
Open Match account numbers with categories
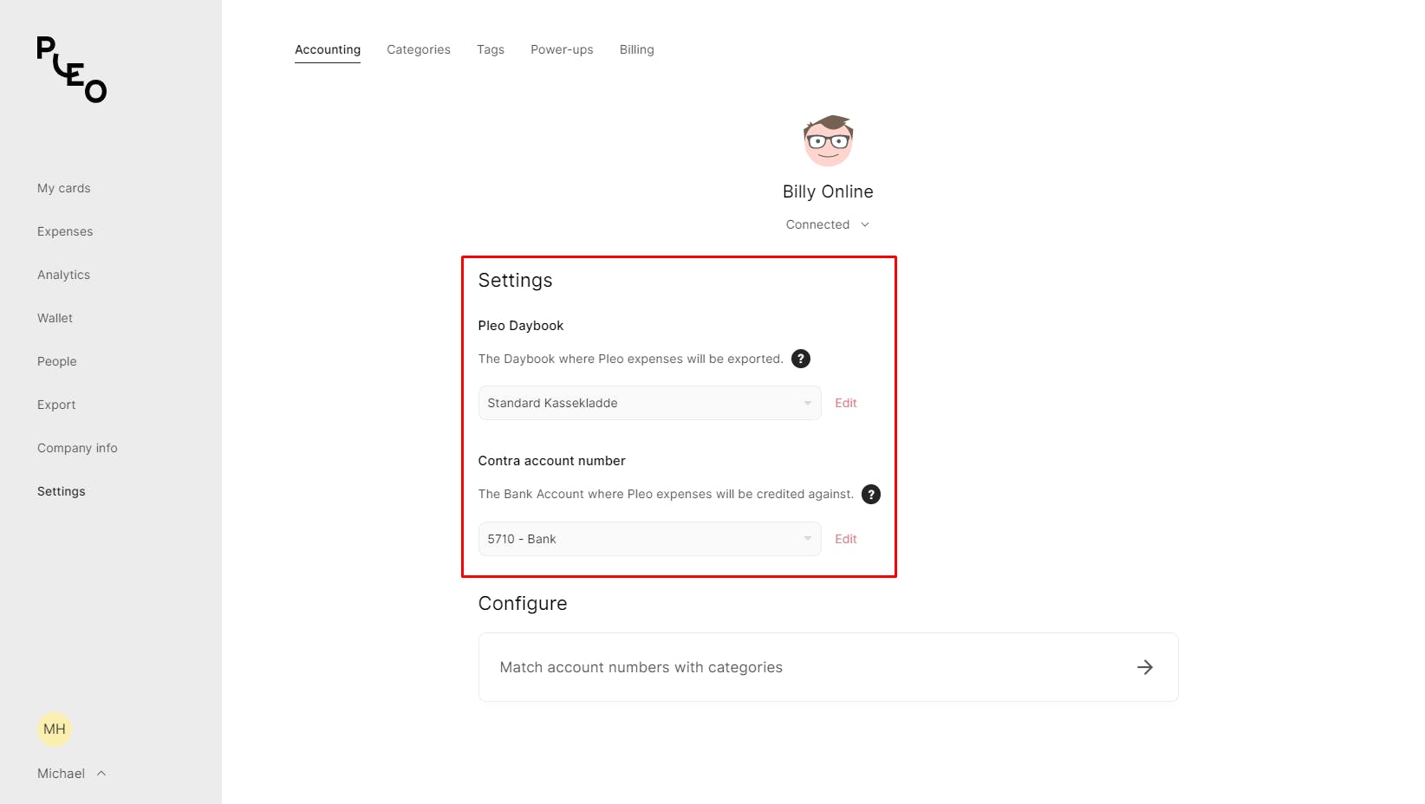pyautogui.click(x=828, y=667)
